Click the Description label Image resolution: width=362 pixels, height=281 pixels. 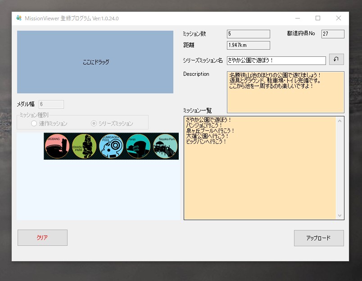tap(196, 74)
